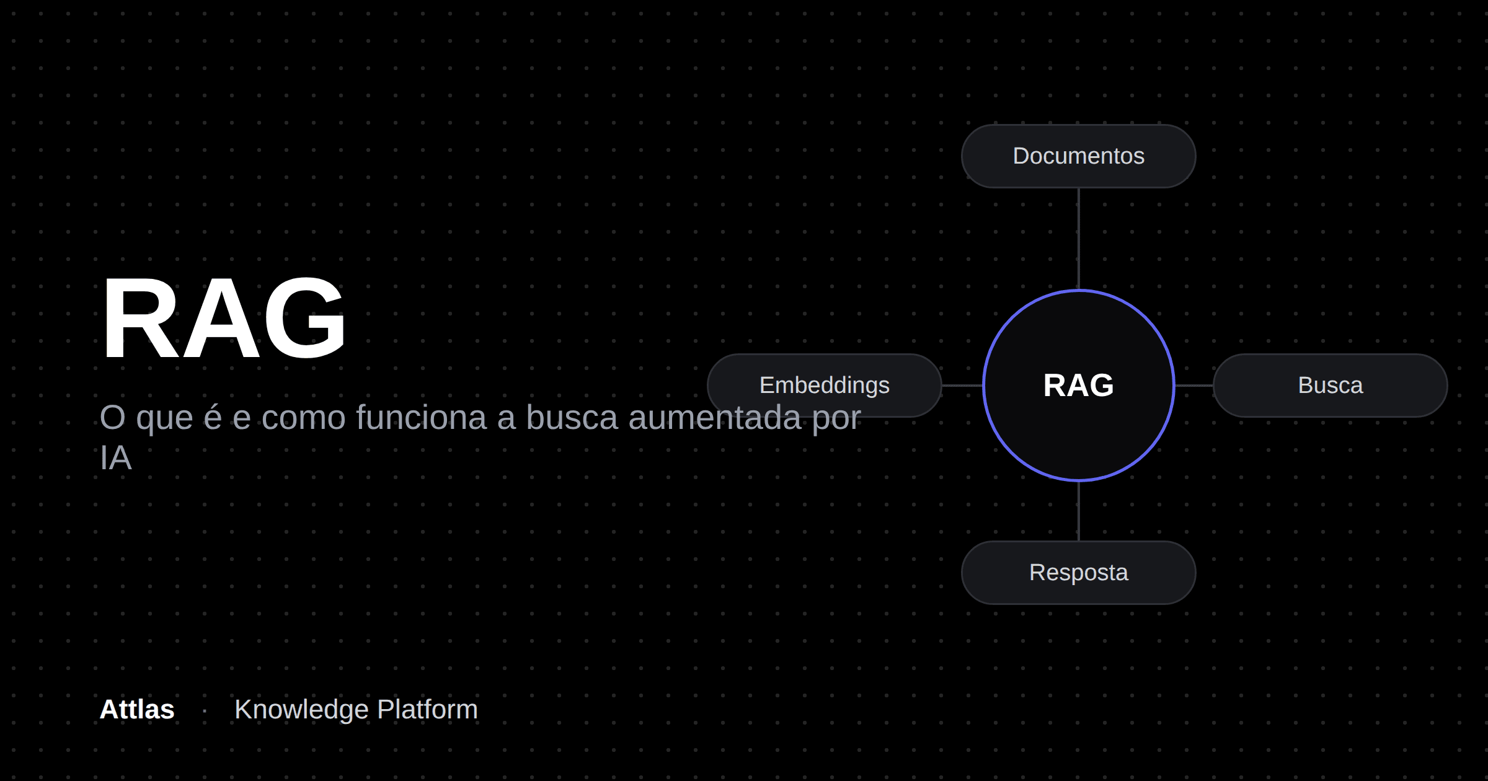Select the Resposta node pill
Viewport: 1488px width, 781px height.
pos(1078,573)
